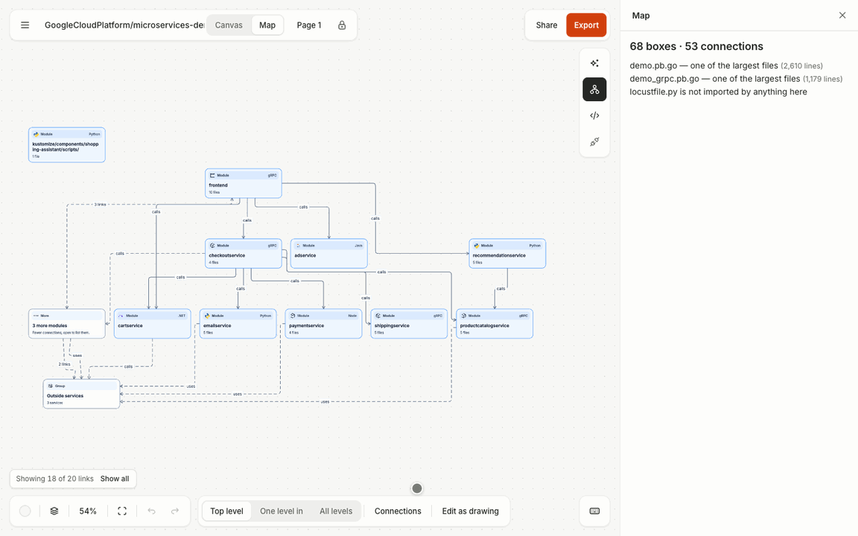Click the checkoutservice module icon
The image size is (858, 536).
[212, 246]
